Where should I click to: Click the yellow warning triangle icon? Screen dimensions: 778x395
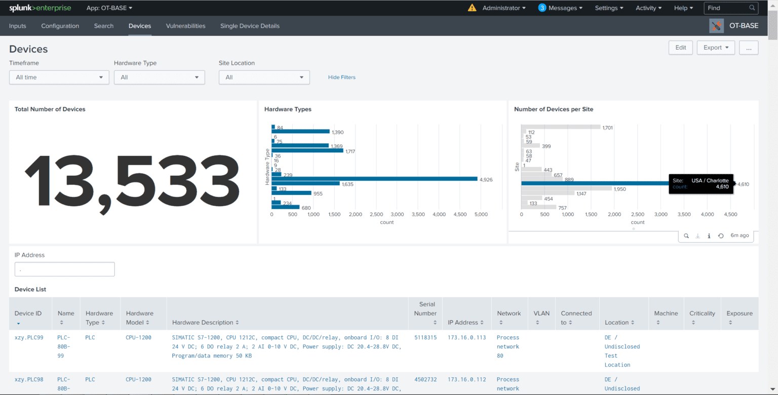[472, 8]
